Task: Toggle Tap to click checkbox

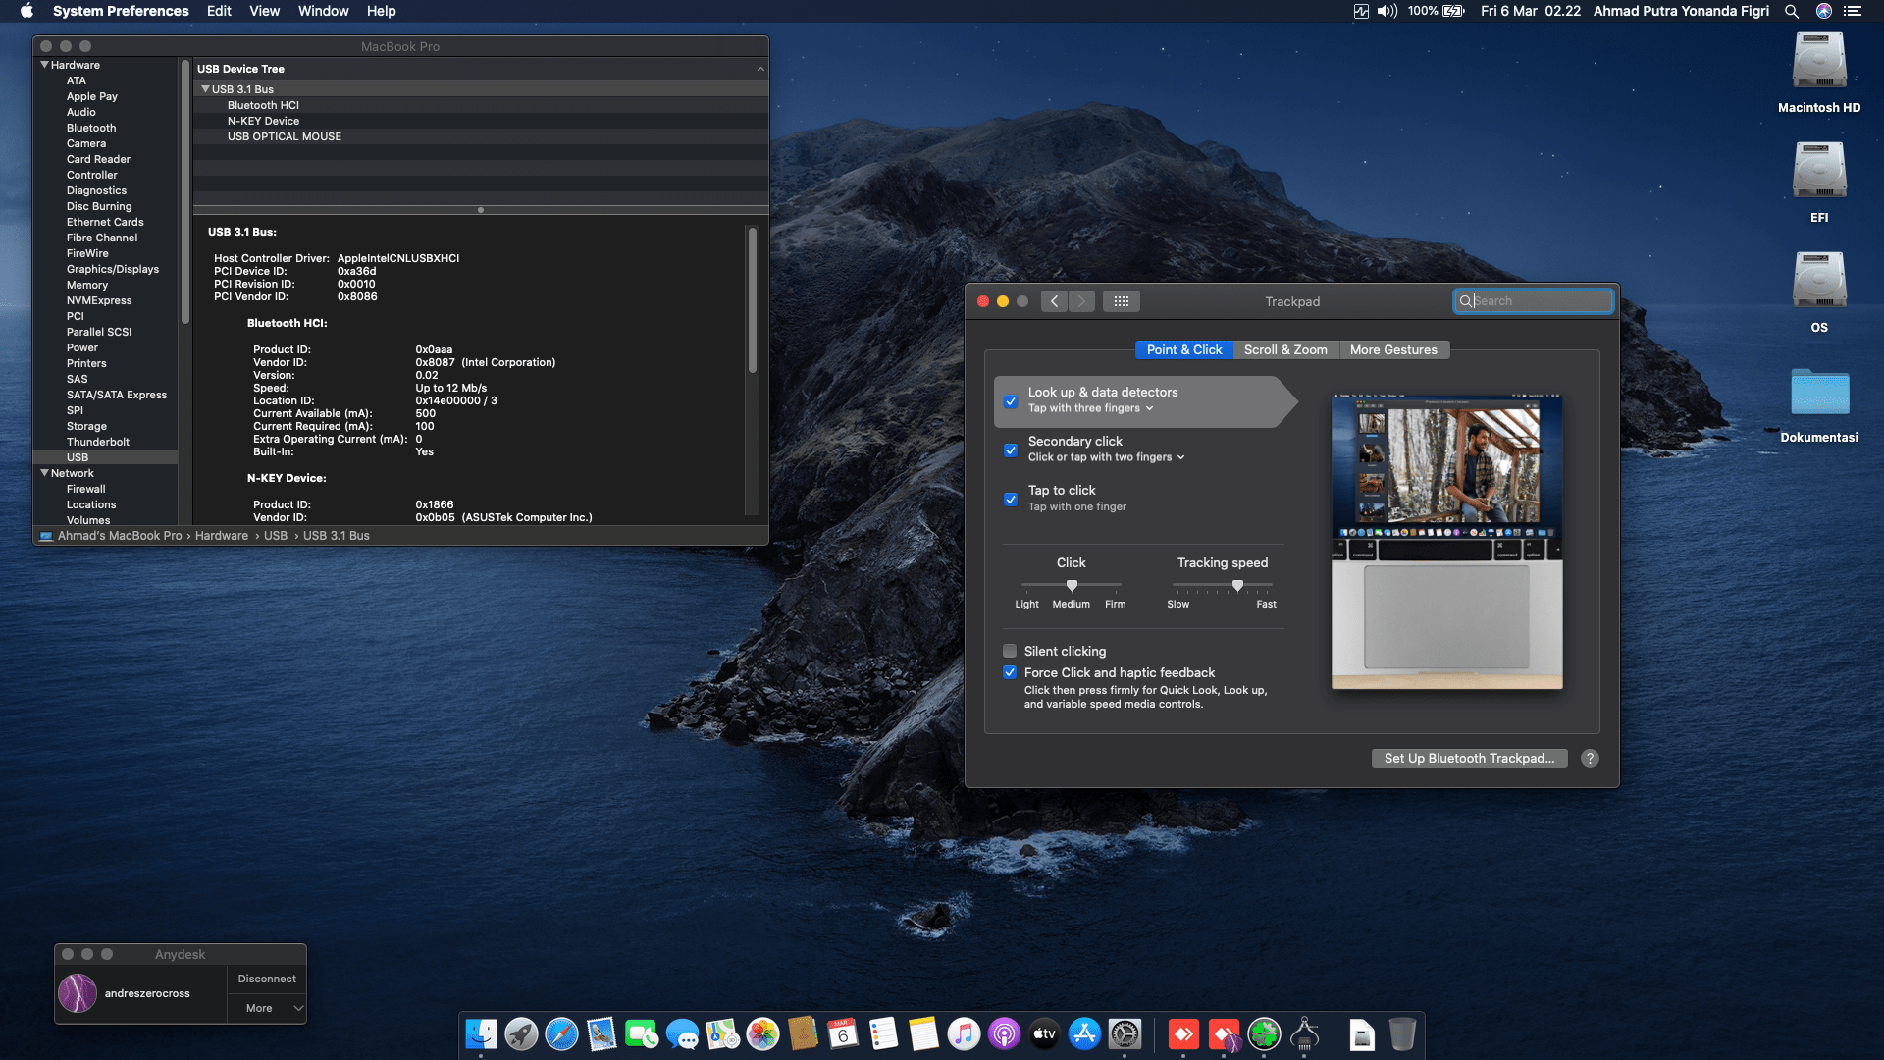Action: [1011, 500]
